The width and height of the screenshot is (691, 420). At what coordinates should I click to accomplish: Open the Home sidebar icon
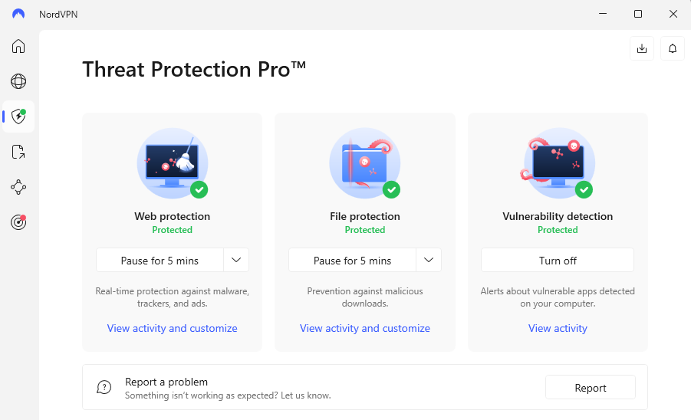[x=18, y=46]
